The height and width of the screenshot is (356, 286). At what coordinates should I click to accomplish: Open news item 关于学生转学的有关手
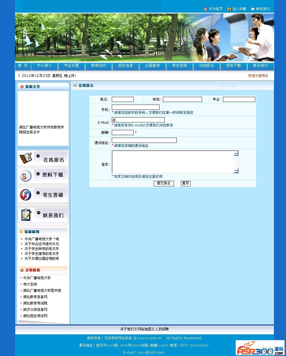(x=42, y=249)
